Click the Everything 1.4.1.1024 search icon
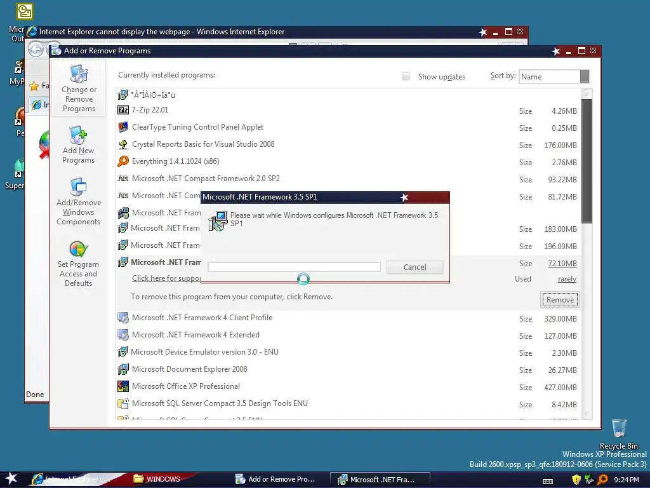This screenshot has height=488, width=650. click(x=123, y=161)
